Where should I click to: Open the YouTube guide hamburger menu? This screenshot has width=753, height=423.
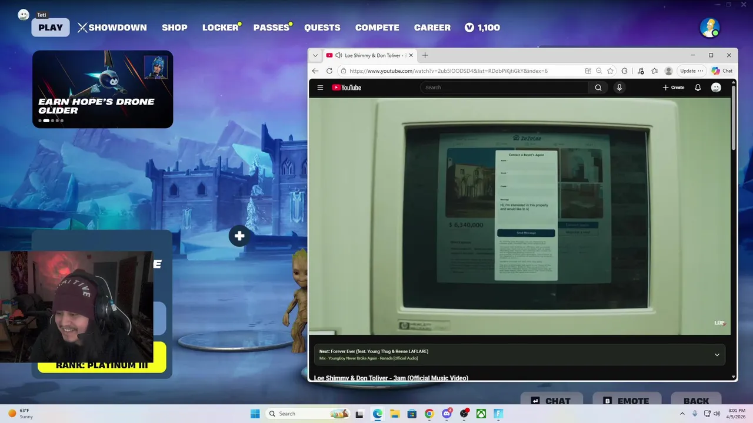click(x=320, y=88)
